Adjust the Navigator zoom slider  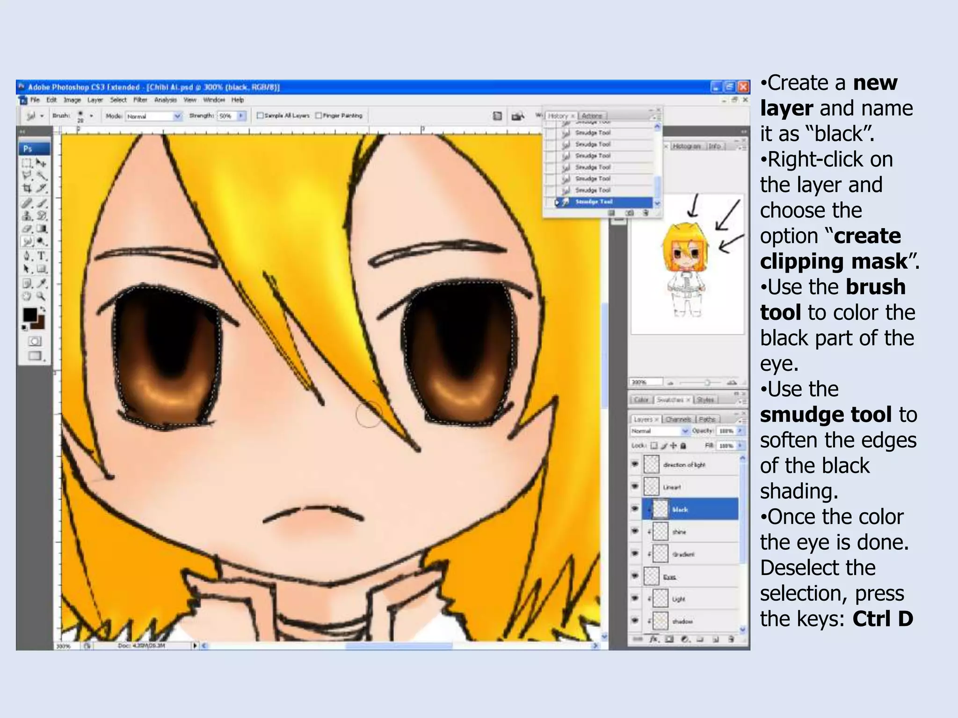(707, 382)
